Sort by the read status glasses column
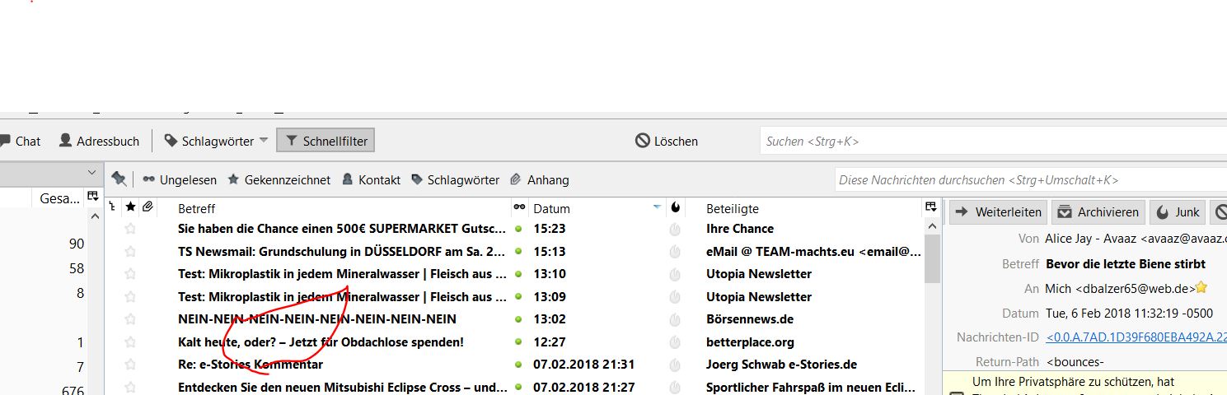 coord(519,208)
